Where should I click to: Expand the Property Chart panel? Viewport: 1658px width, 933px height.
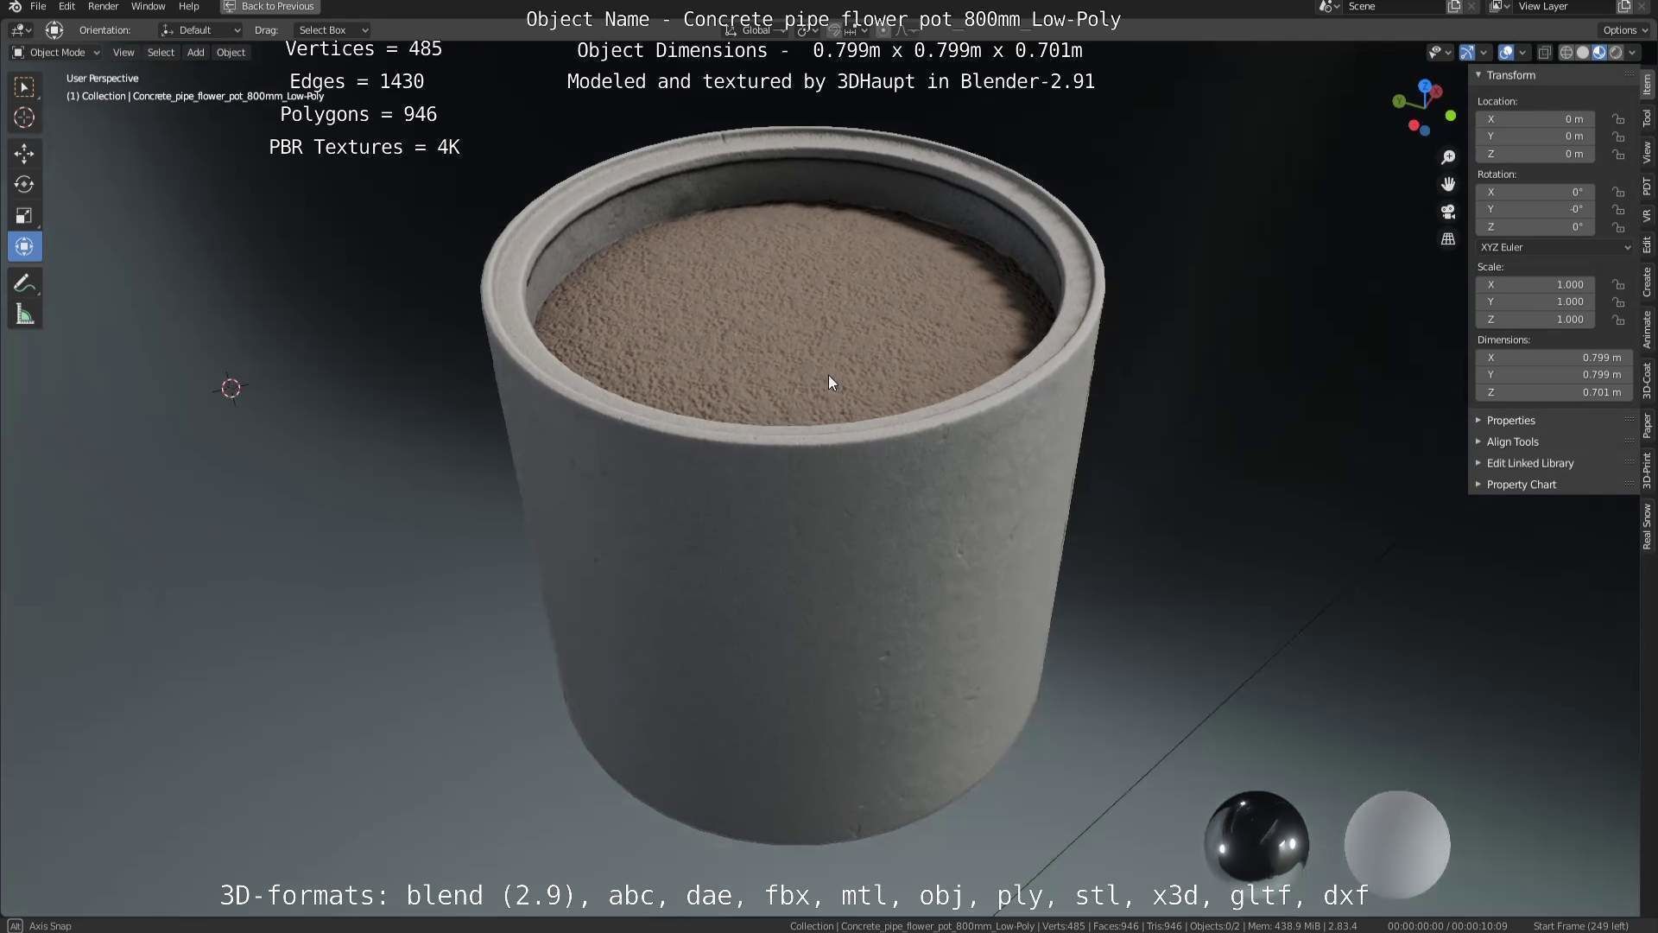[1522, 485]
